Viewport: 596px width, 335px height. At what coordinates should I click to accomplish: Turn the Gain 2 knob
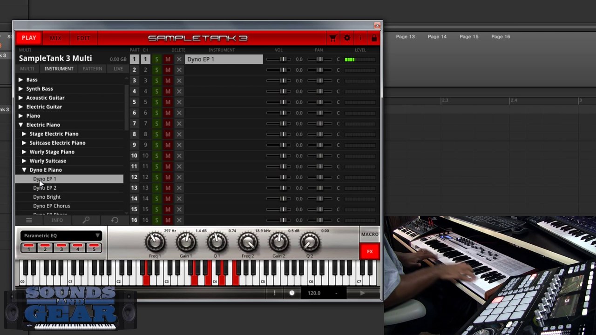(279, 241)
